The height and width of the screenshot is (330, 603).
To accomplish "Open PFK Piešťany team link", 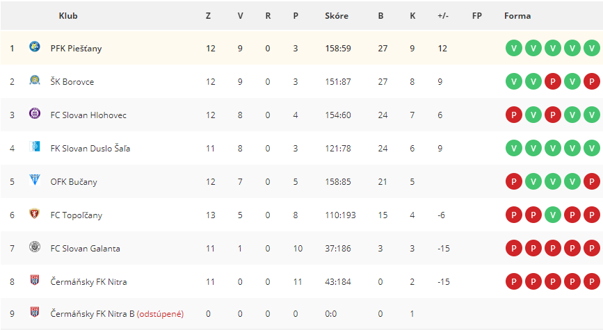I will [x=76, y=49].
